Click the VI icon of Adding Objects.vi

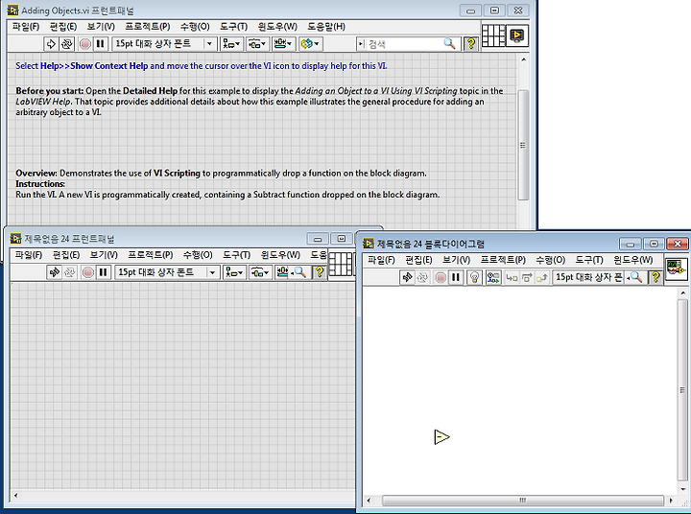pos(517,35)
